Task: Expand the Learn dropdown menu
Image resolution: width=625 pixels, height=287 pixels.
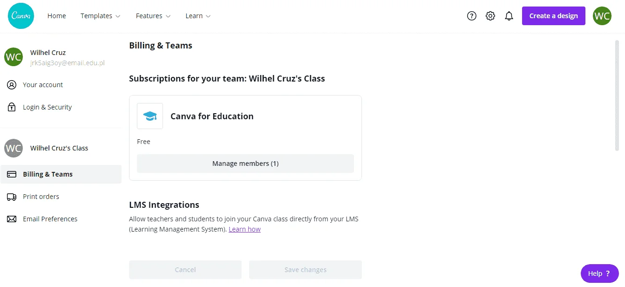Action: 198,16
